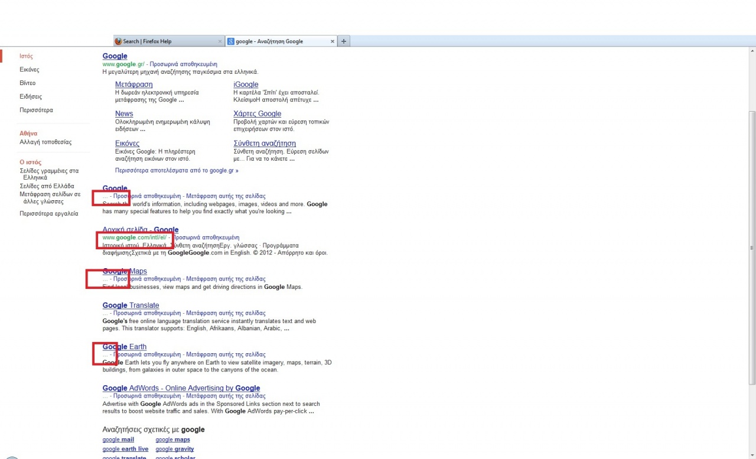Close the google - Αναζήτηση Google tab
Image resolution: width=756 pixels, height=459 pixels.
[333, 41]
